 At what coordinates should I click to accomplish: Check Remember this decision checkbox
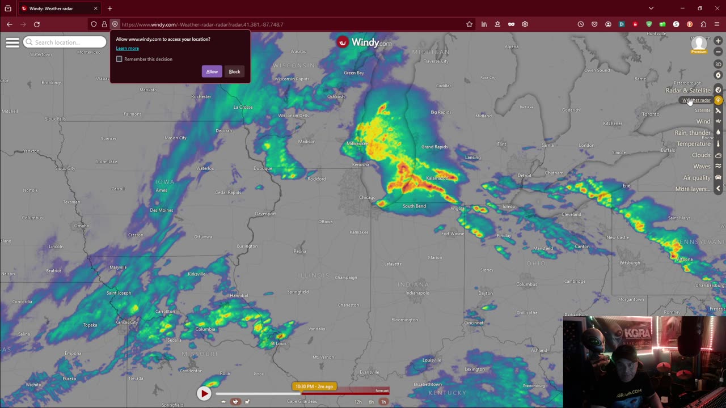(x=119, y=59)
